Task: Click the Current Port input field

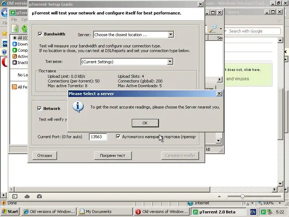Action: [x=98, y=137]
